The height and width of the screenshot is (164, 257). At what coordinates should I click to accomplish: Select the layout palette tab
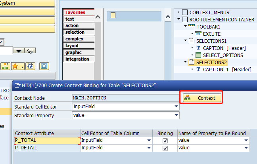[x=79, y=46]
